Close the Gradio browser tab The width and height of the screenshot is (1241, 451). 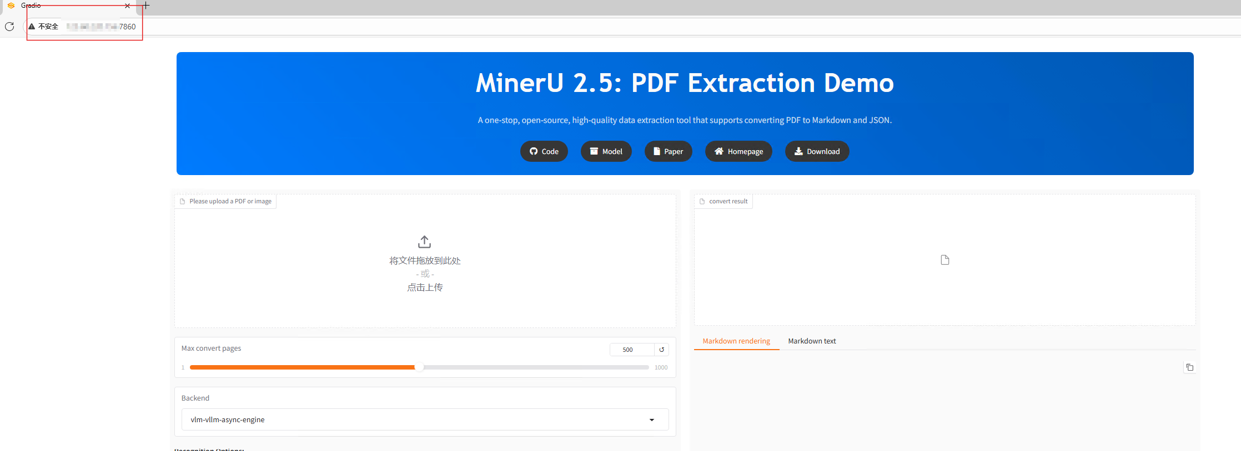128,6
